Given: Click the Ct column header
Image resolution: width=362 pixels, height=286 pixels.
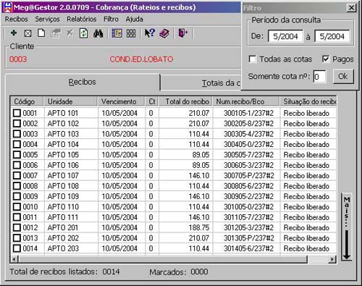Looking at the screenshot, I should coord(152,101).
